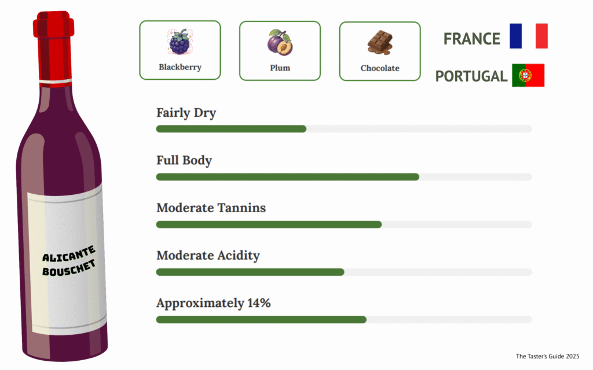
Task: Select the Blackberry flavor card label
Action: pos(180,67)
